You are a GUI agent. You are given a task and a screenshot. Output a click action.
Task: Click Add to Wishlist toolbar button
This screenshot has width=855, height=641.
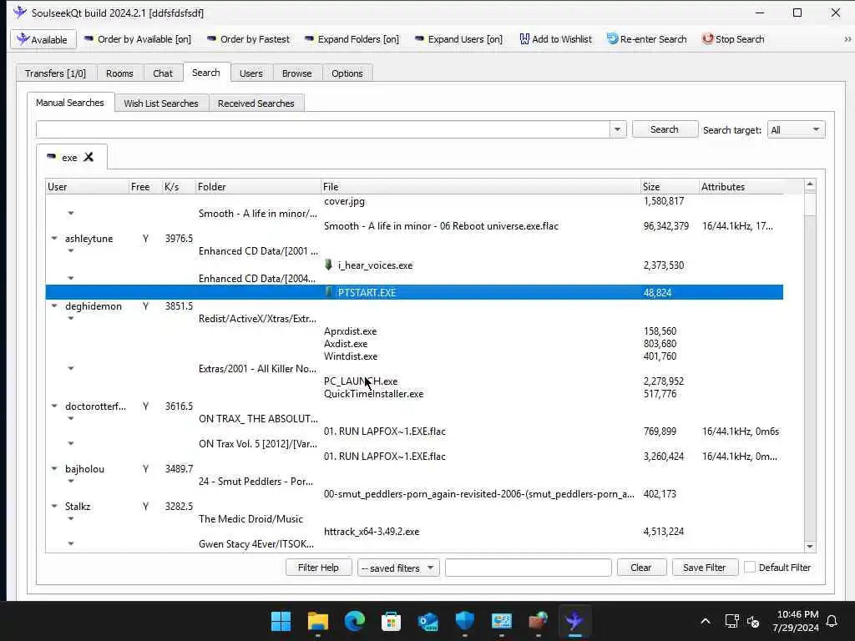pyautogui.click(x=555, y=39)
